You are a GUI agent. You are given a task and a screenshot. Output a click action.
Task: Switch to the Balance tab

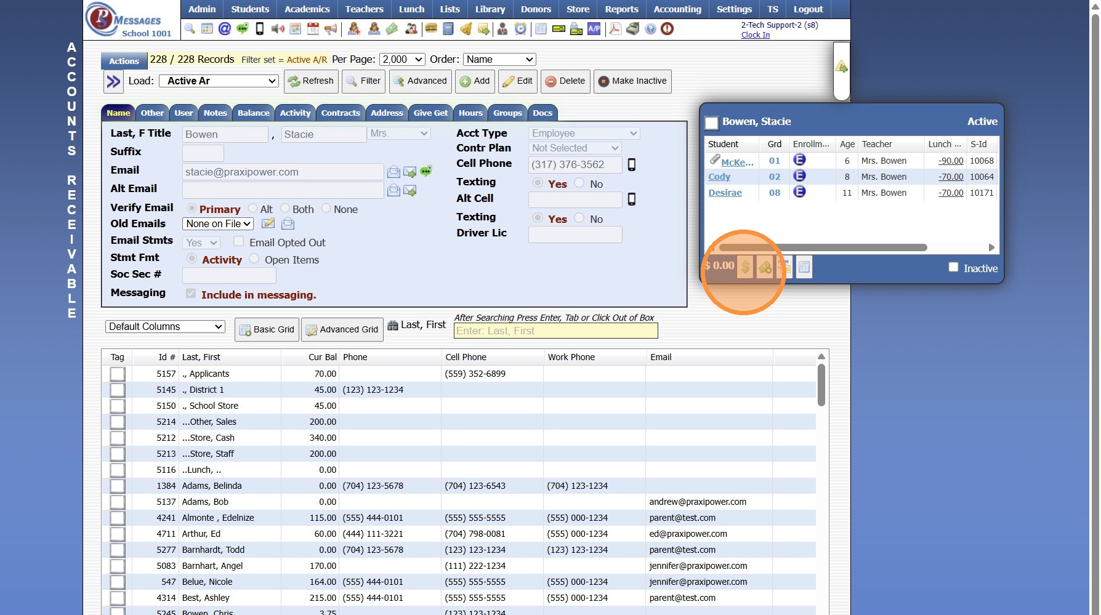(253, 113)
